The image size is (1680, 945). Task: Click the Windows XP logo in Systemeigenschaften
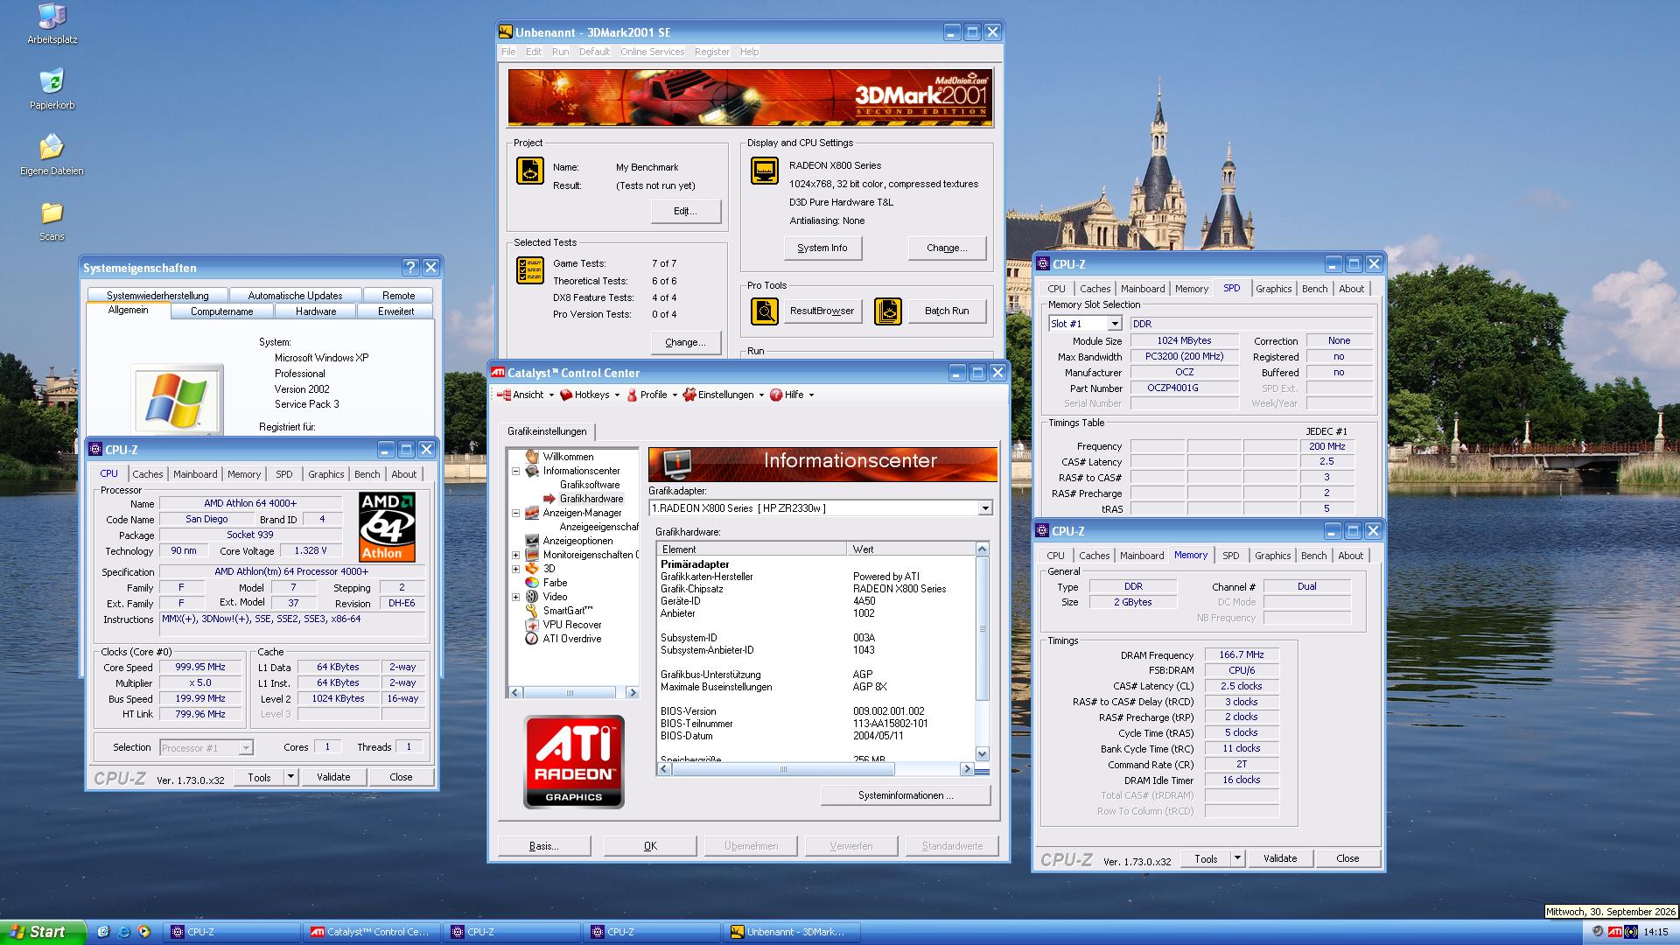(x=178, y=399)
